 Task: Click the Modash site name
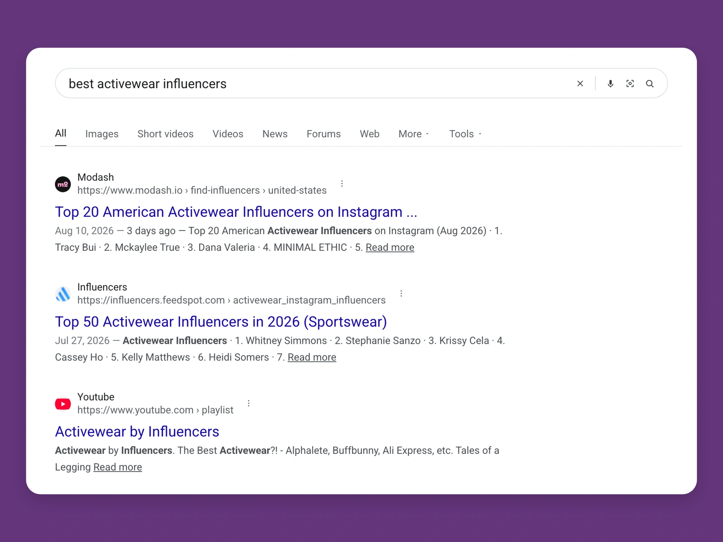click(95, 177)
